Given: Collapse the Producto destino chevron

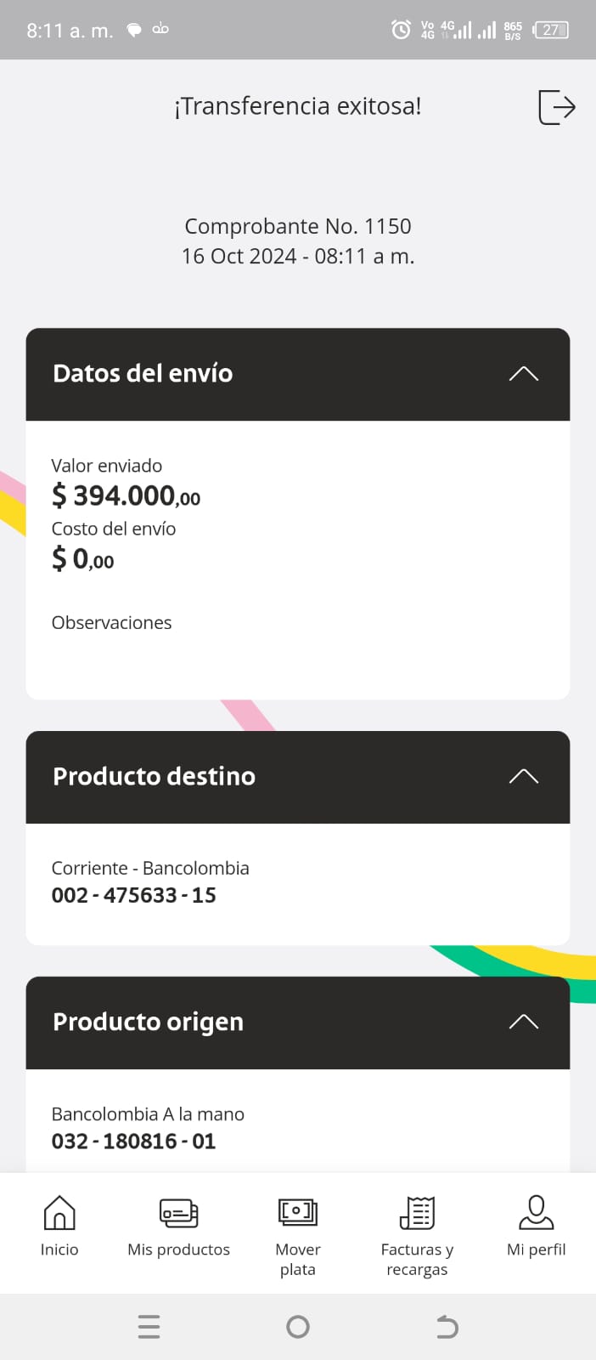Looking at the screenshot, I should tap(523, 776).
